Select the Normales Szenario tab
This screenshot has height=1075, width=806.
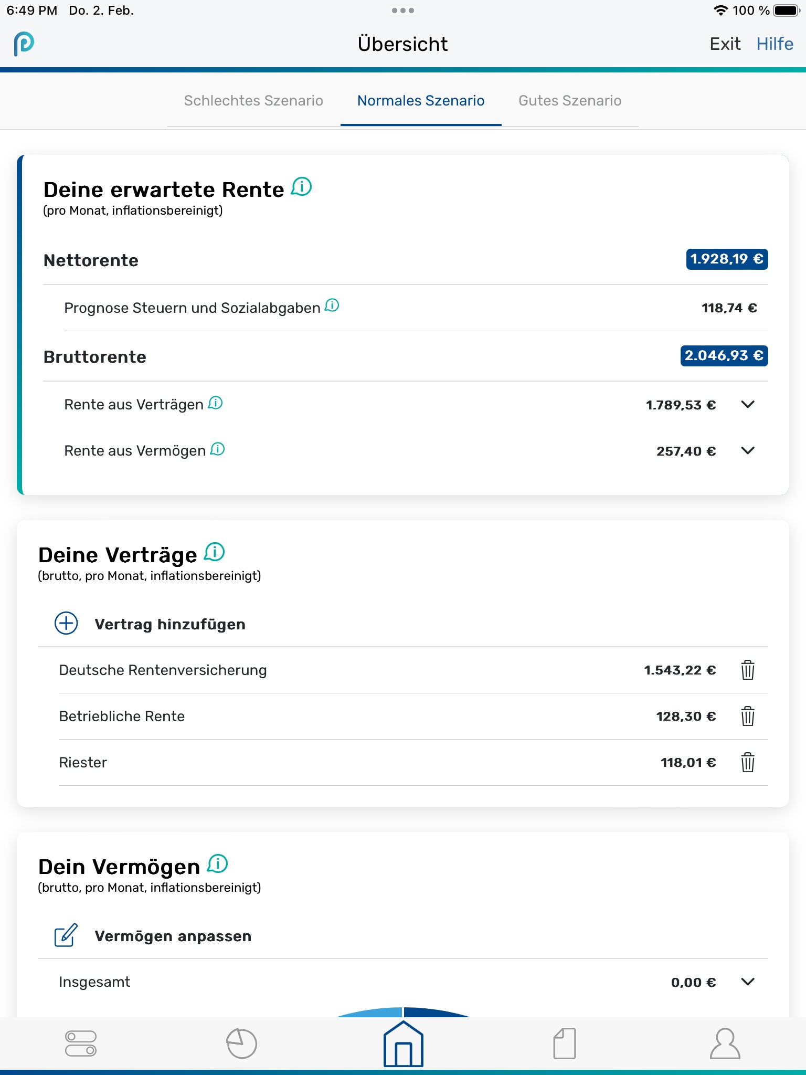coord(421,101)
